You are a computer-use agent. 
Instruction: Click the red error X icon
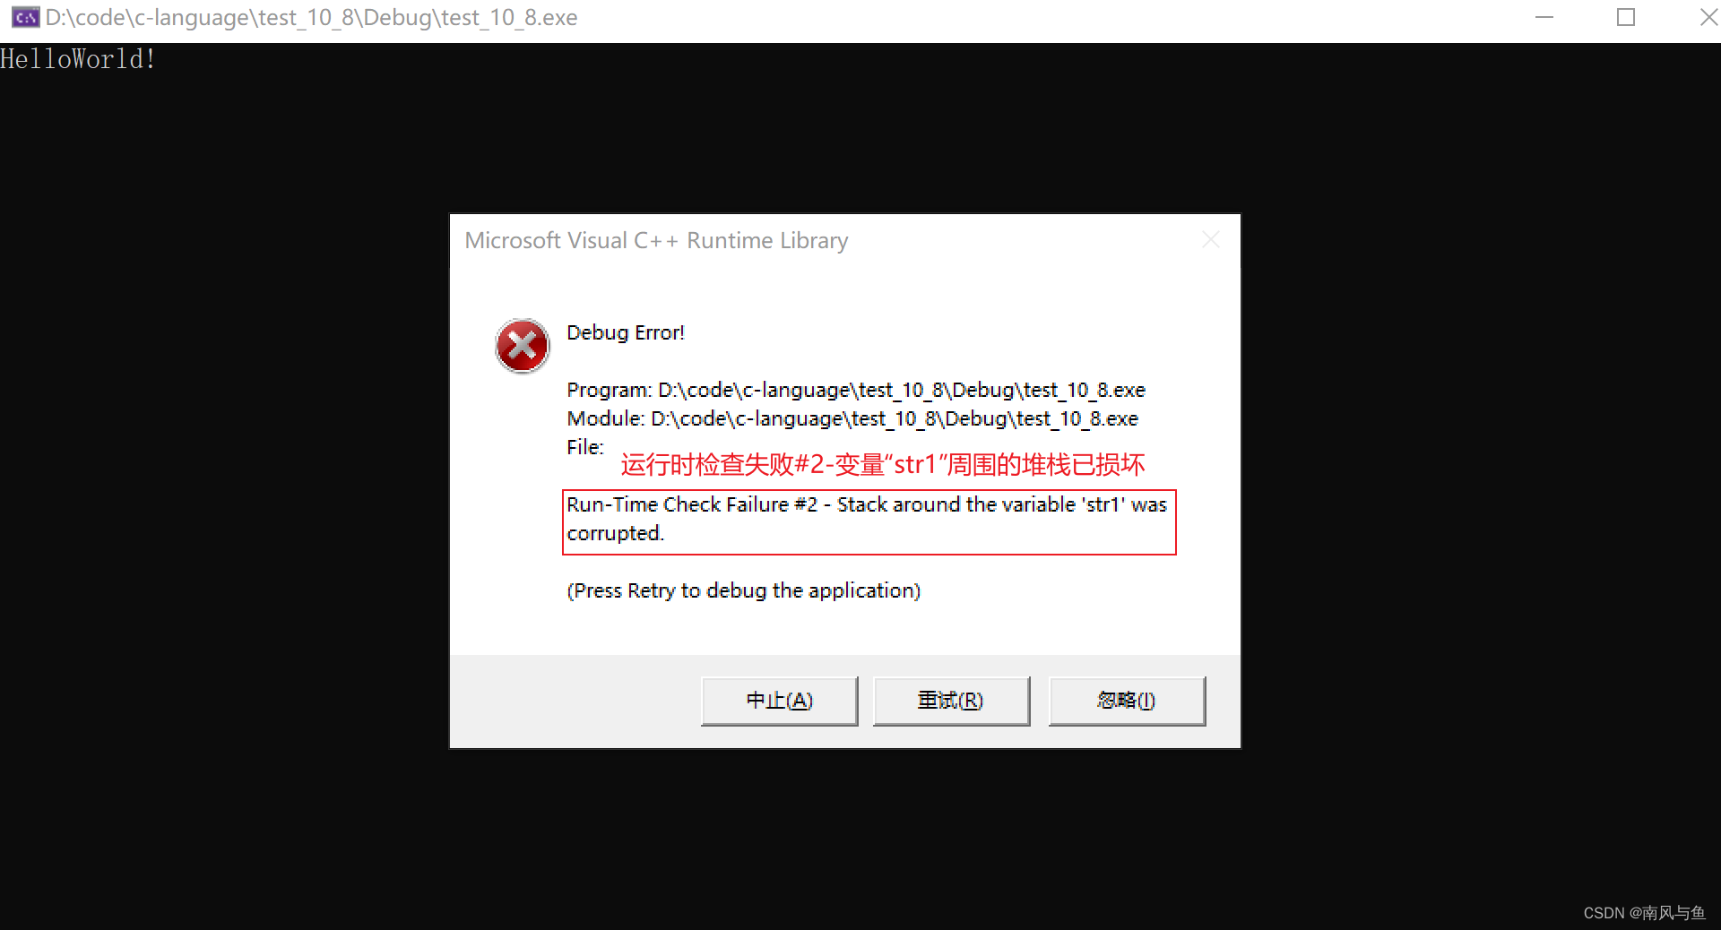(x=523, y=346)
